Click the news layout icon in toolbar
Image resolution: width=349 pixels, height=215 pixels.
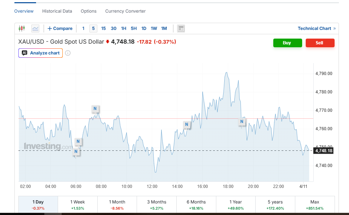pyautogui.click(x=181, y=28)
